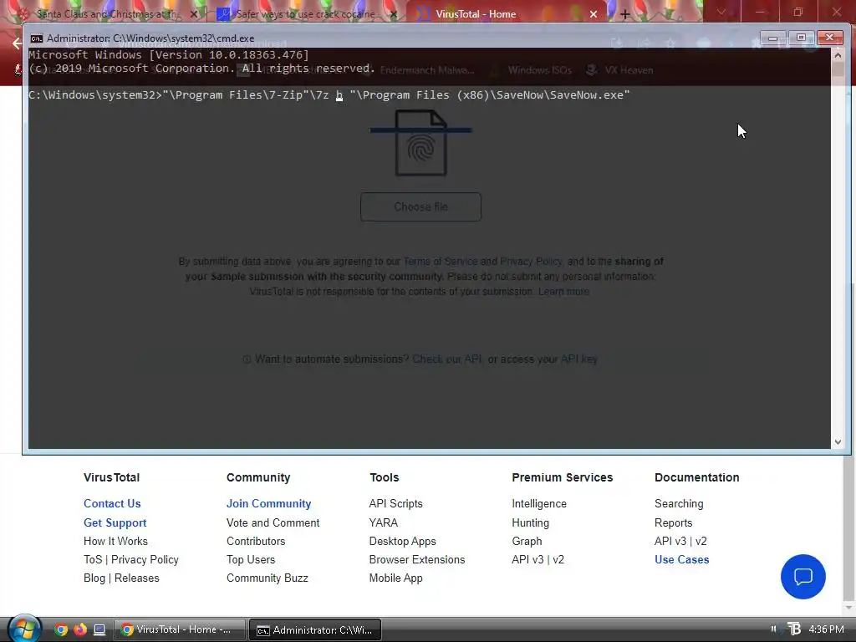Switch to Santa Claus and Christmas tab
Image resolution: width=856 pixels, height=642 pixels.
click(107, 14)
